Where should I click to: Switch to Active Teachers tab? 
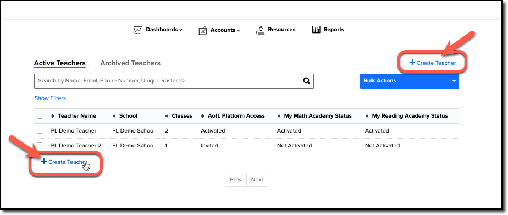tap(59, 63)
